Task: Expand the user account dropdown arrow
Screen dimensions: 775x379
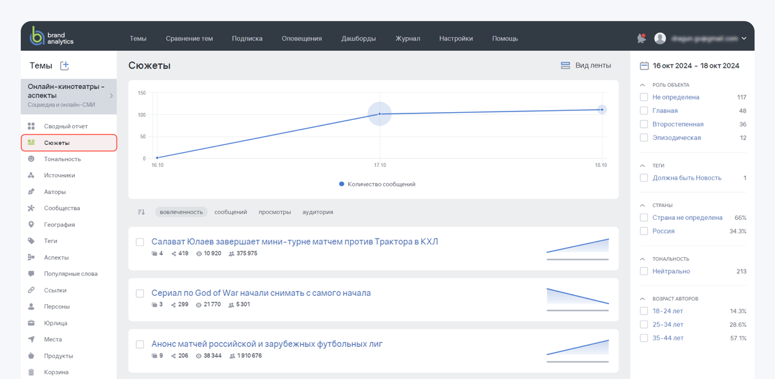Action: (744, 39)
